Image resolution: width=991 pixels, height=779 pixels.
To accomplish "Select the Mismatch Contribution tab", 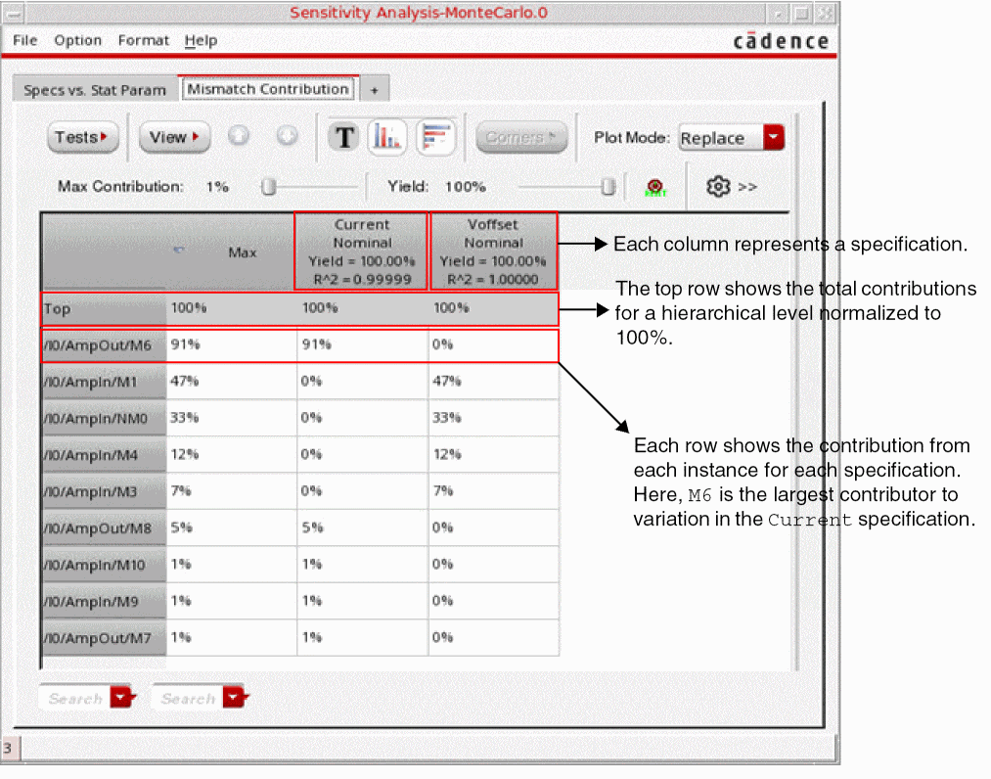I will 268,89.
